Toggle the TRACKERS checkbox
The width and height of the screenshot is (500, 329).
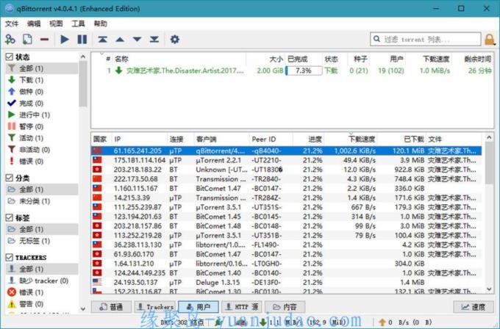click(10, 257)
